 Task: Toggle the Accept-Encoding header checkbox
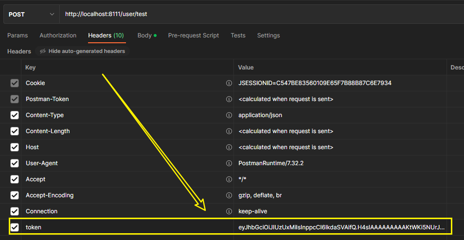[x=15, y=195]
